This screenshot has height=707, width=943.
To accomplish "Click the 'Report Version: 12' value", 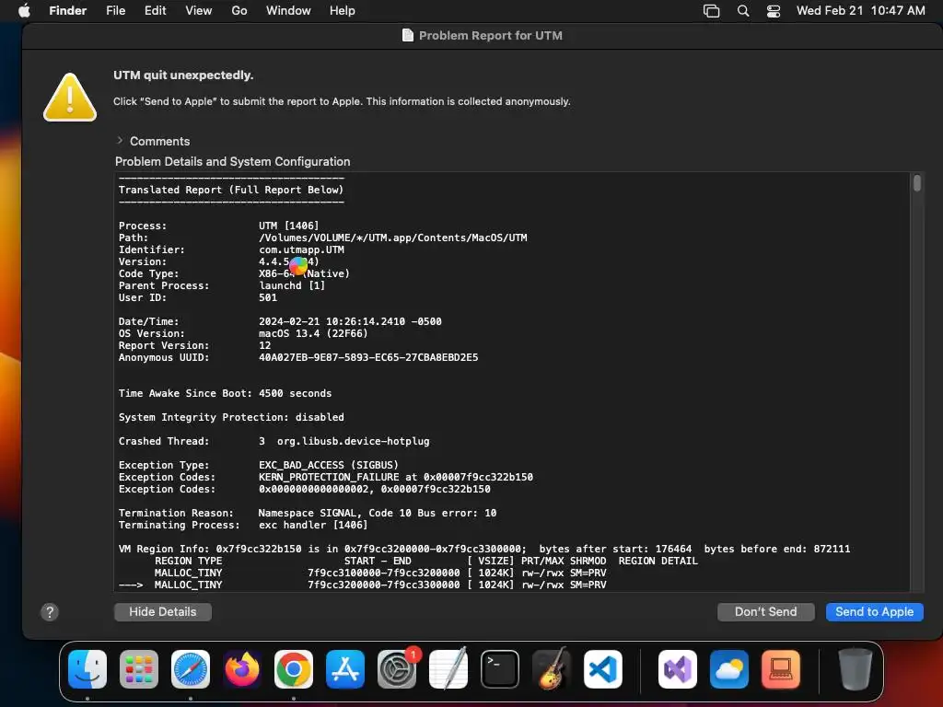I will pos(264,346).
